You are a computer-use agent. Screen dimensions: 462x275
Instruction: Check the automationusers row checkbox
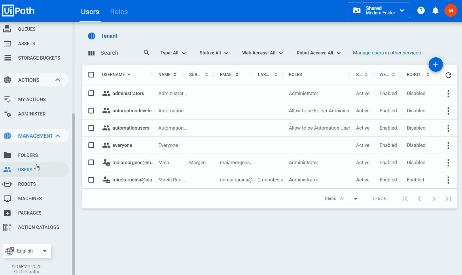[91, 128]
